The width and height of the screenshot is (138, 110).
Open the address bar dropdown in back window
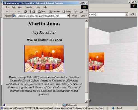click(x=127, y=14)
